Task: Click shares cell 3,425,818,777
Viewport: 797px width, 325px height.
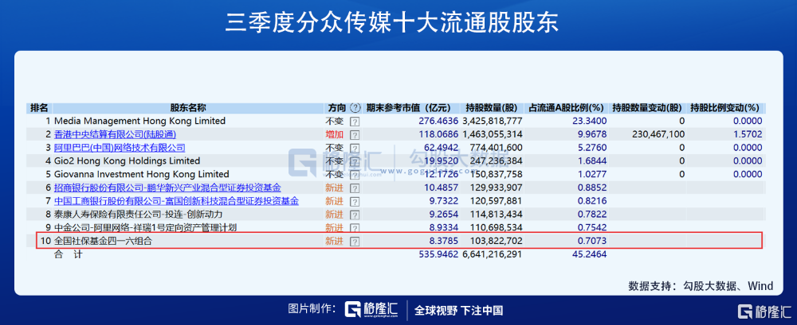Action: (493, 121)
